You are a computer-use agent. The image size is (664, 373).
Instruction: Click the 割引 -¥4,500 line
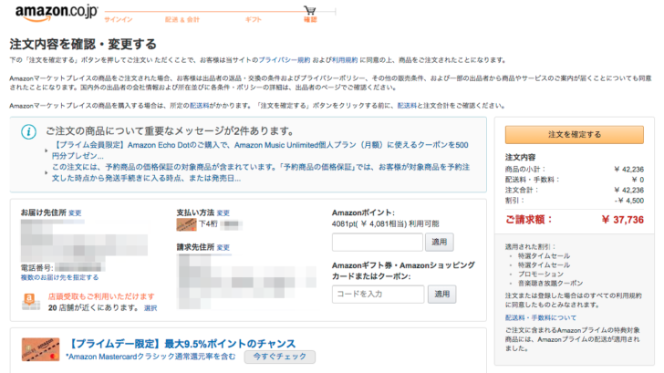pyautogui.click(x=575, y=201)
